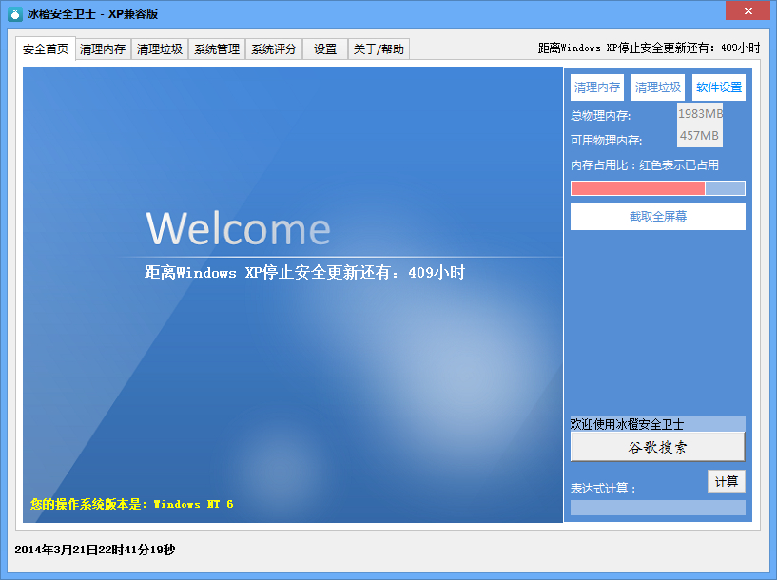Viewport: 777px width, 580px height.
Task: Click the 表达式计算 label
Action: tap(603, 489)
